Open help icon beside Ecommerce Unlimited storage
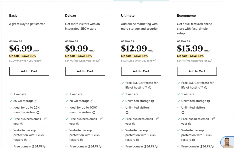The height and width of the screenshot is (148, 234). 208,101
